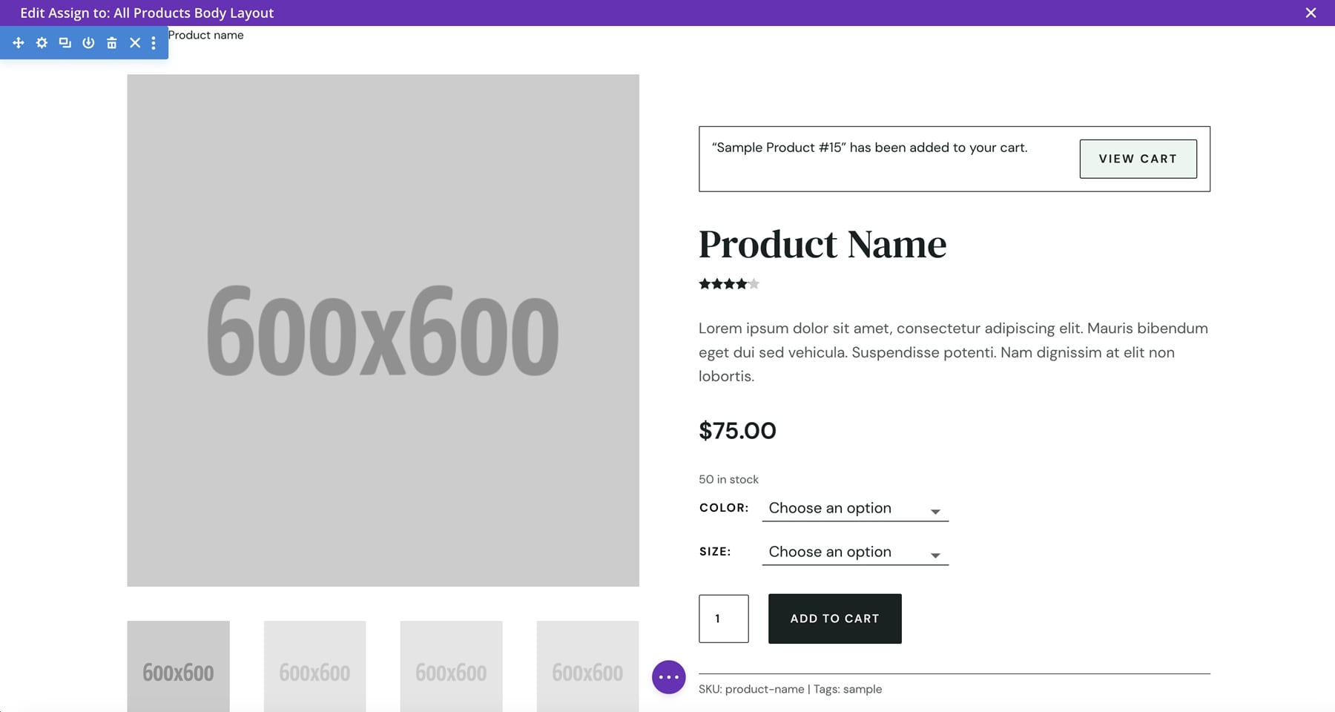
Task: Click the product quantity input field
Action: pos(723,619)
